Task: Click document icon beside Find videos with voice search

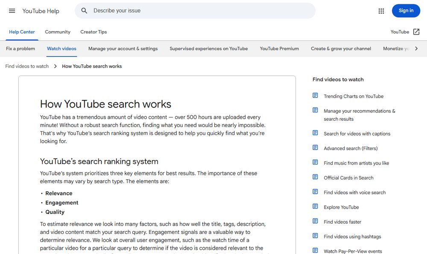Action: point(315,192)
